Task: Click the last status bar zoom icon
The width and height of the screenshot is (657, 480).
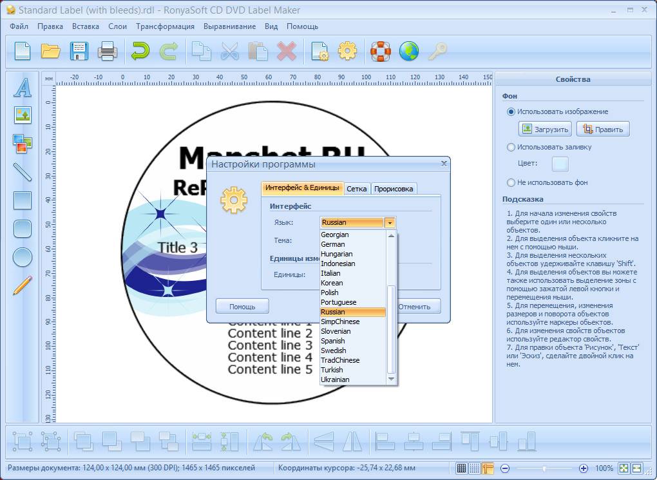Action: pos(637,468)
